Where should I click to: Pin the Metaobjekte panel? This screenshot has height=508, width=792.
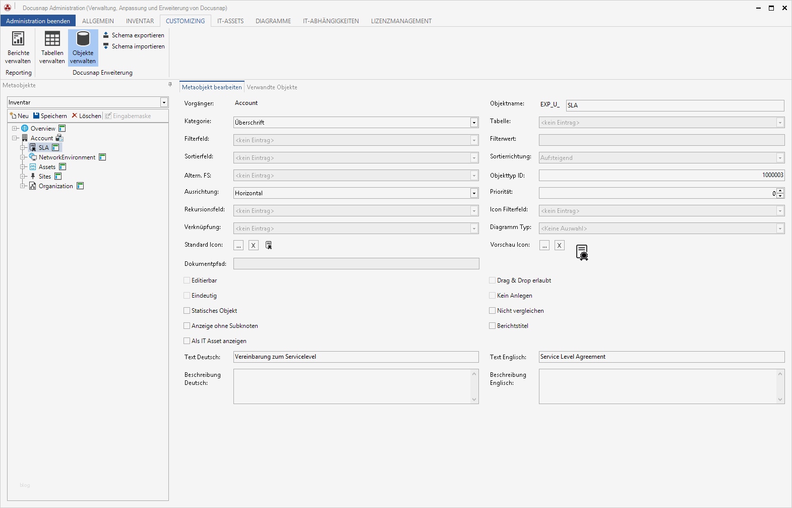pyautogui.click(x=170, y=85)
